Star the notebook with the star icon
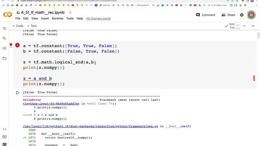Image resolution: width=260 pixels, height=146 pixels. pos(70,13)
